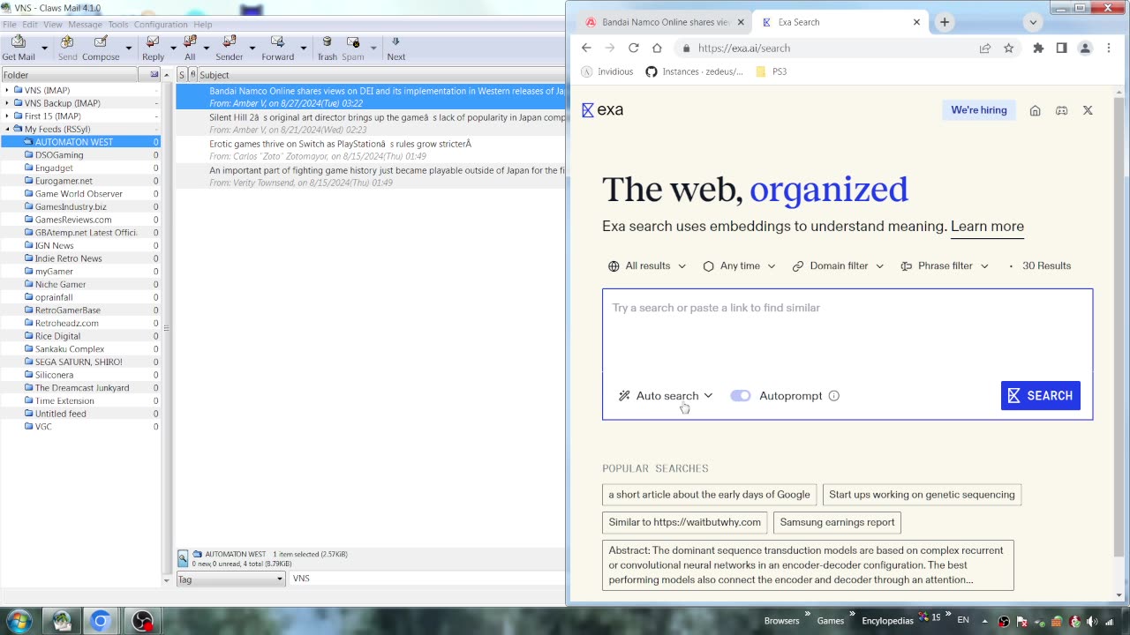Open Forward dropdown arrow

point(304,49)
